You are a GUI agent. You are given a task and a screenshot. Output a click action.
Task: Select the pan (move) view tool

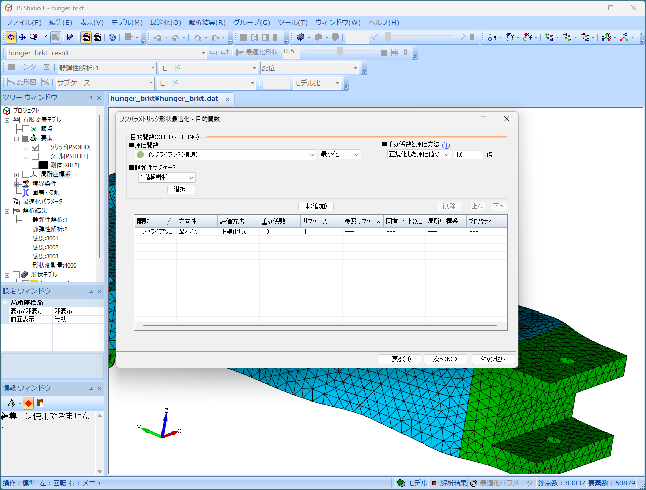point(22,37)
